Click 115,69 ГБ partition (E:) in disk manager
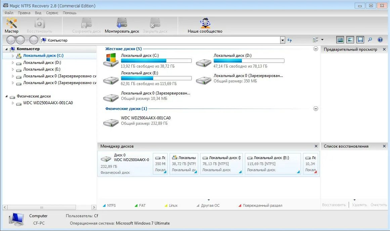Image resolution: width=390 pixels, height=231 pixels. [x=273, y=163]
